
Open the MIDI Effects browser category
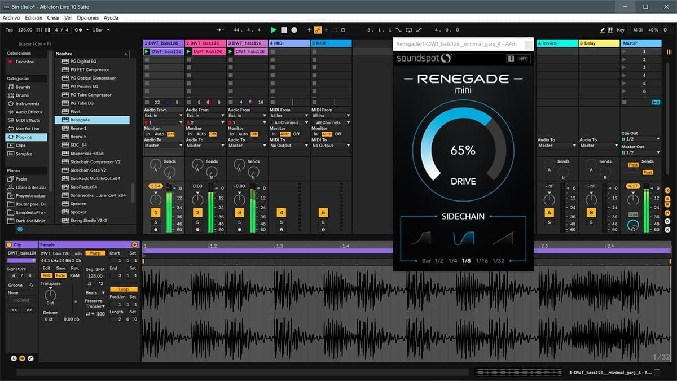pos(27,120)
